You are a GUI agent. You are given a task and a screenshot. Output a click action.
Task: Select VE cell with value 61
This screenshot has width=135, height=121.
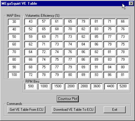coord(57,22)
